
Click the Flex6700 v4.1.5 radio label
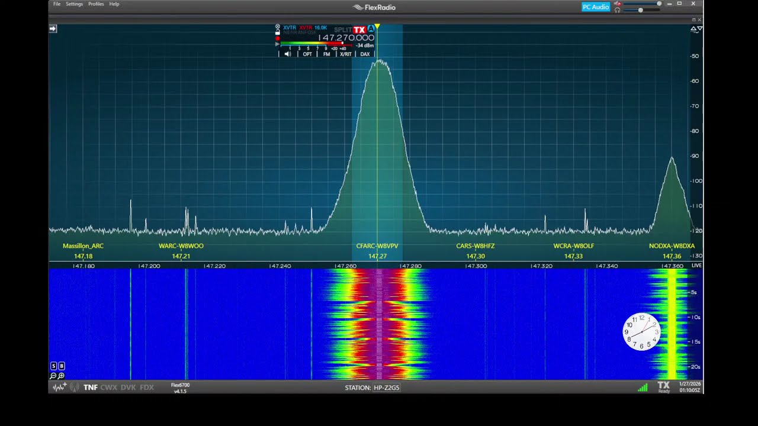point(180,388)
